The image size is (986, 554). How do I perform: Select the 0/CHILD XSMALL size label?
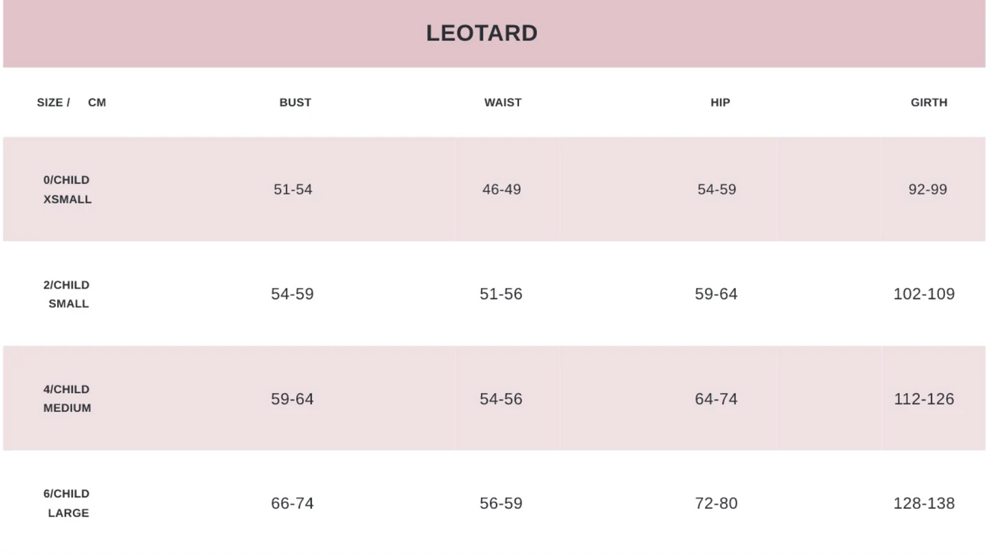67,190
